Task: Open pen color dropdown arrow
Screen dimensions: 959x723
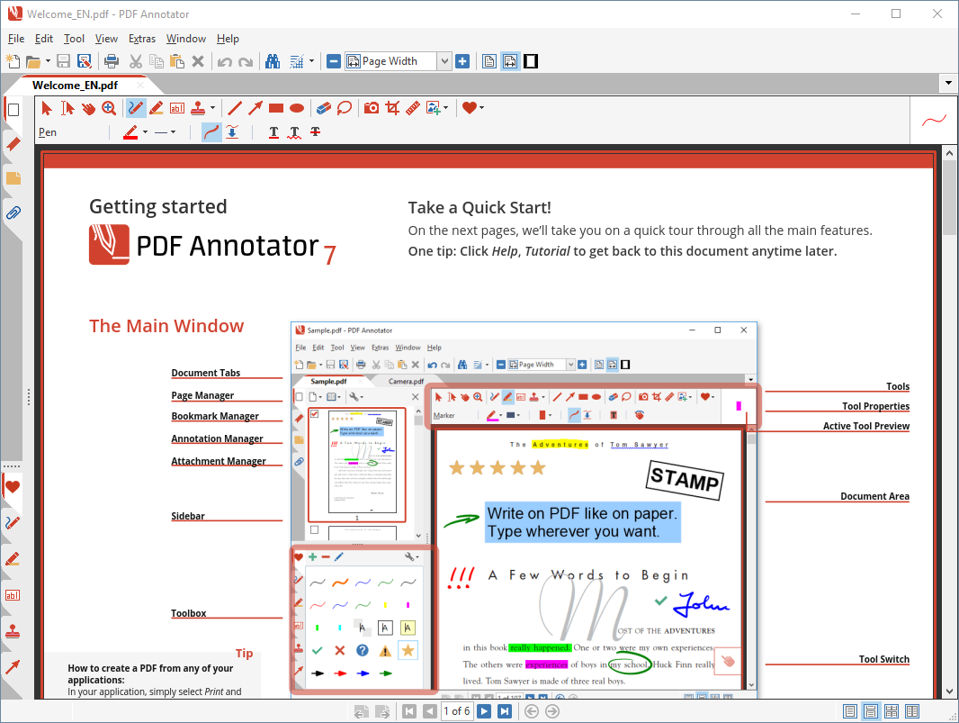Action: pyautogui.click(x=145, y=132)
